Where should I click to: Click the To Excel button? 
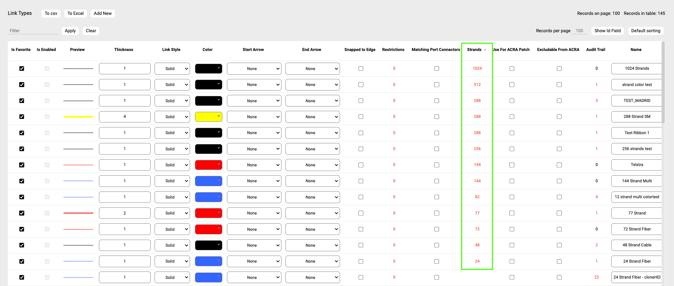click(x=76, y=13)
